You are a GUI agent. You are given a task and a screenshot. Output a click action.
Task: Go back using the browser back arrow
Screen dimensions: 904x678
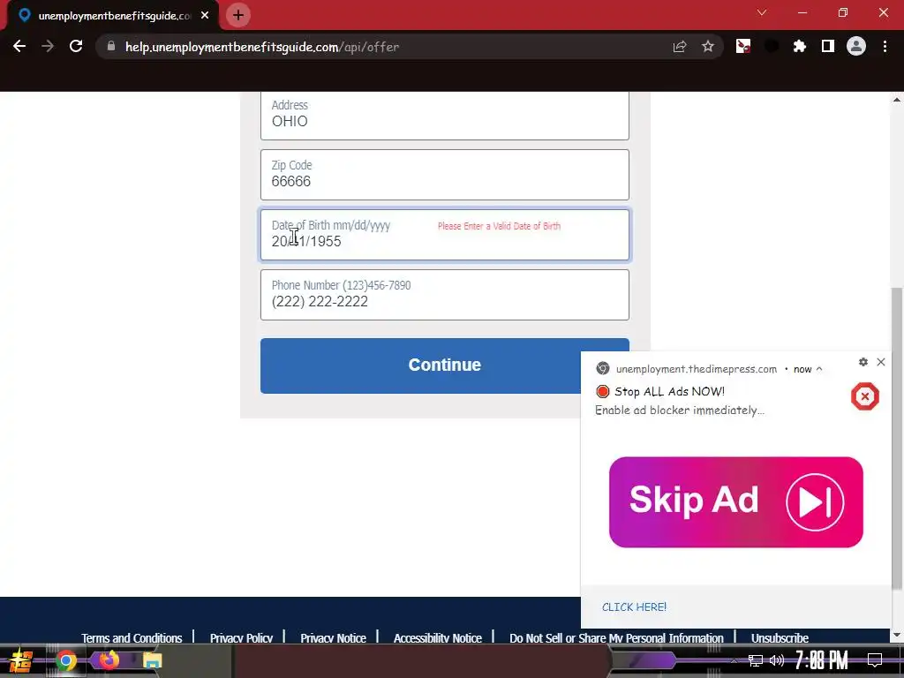pos(19,47)
